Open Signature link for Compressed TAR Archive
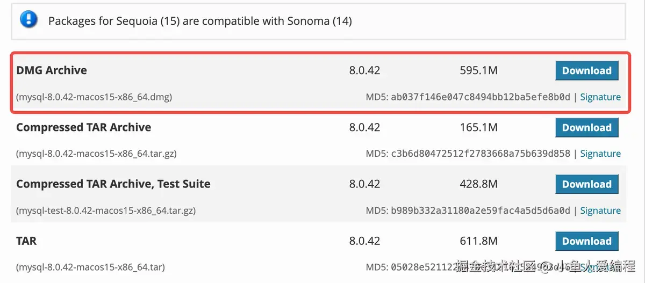645x283 pixels. (x=600, y=154)
